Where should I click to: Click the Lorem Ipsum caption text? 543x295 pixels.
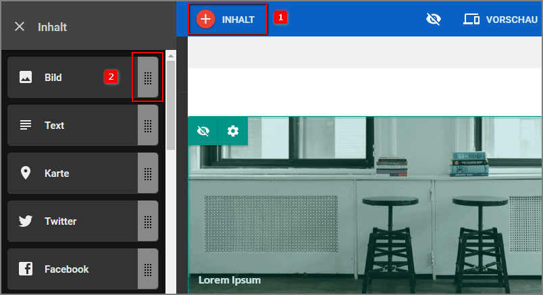[230, 279]
